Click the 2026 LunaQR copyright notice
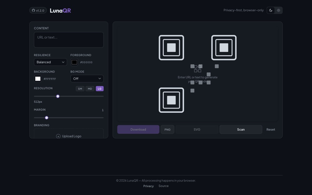 pyautogui.click(x=156, y=180)
